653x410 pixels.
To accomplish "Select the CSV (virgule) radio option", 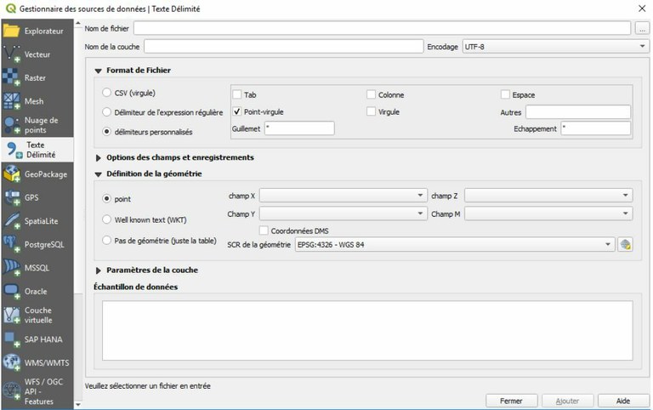I will [x=107, y=93].
